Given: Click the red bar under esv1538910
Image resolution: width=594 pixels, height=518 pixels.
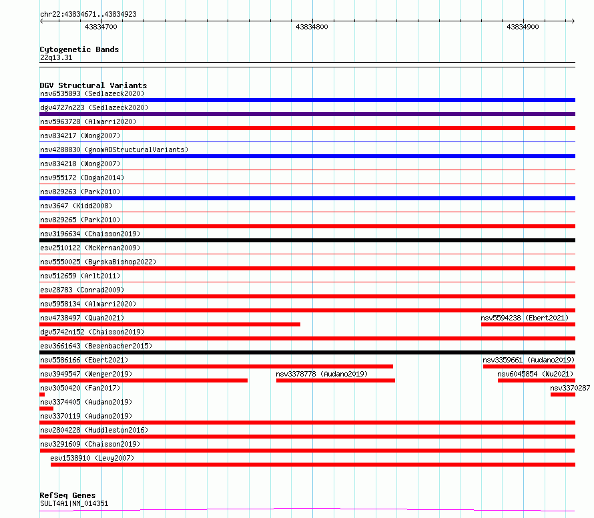Looking at the screenshot, I should pyautogui.click(x=313, y=465).
